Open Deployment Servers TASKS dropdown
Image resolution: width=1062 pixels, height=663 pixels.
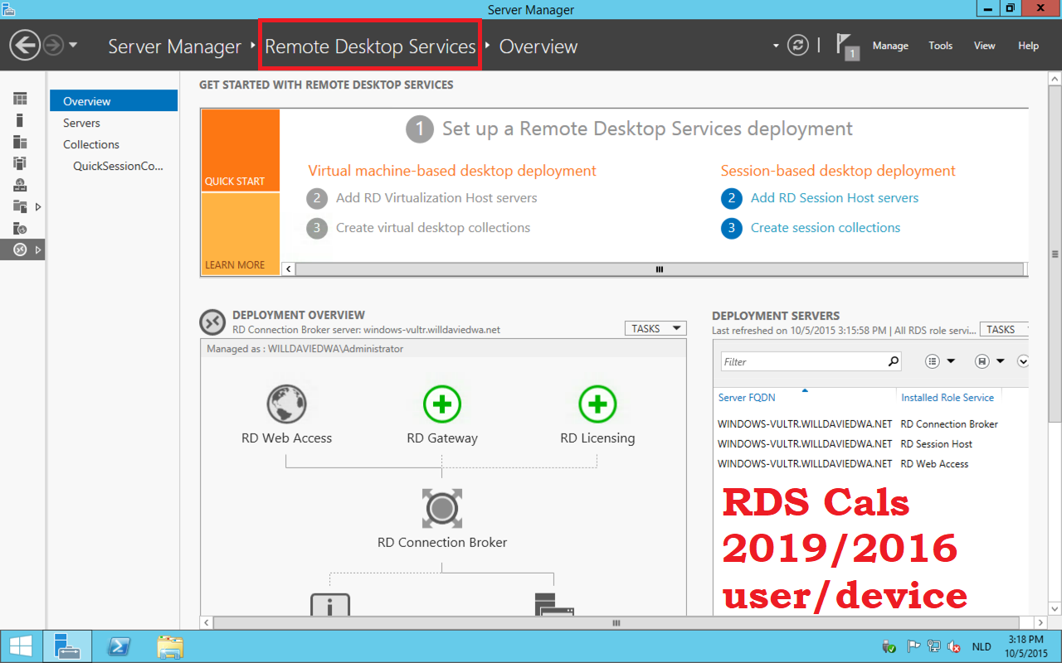[1004, 329]
